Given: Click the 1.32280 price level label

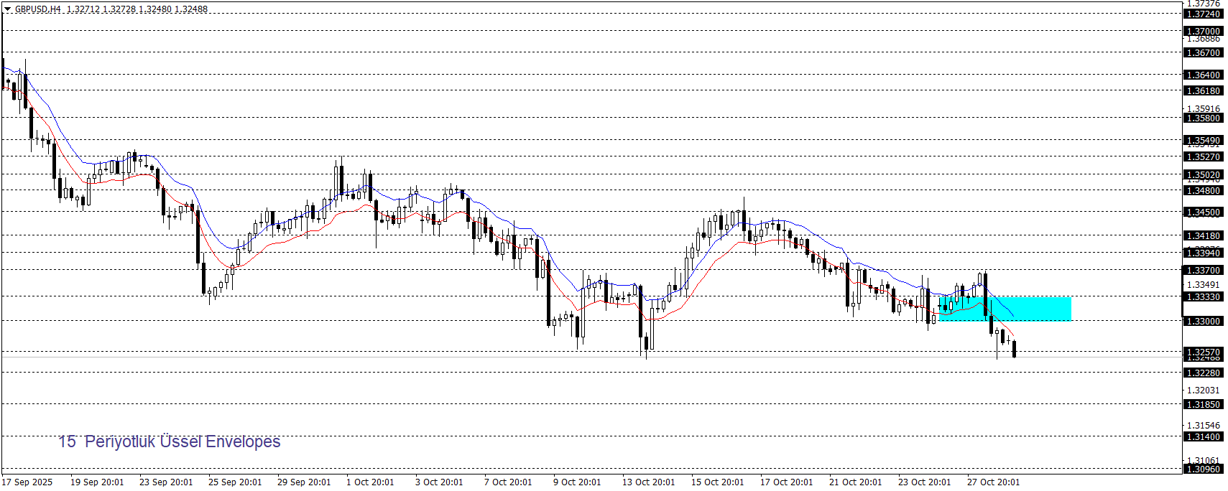Looking at the screenshot, I should coord(1203,373).
